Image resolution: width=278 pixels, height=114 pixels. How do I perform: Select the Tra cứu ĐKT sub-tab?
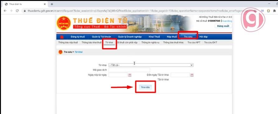pyautogui.click(x=211, y=43)
